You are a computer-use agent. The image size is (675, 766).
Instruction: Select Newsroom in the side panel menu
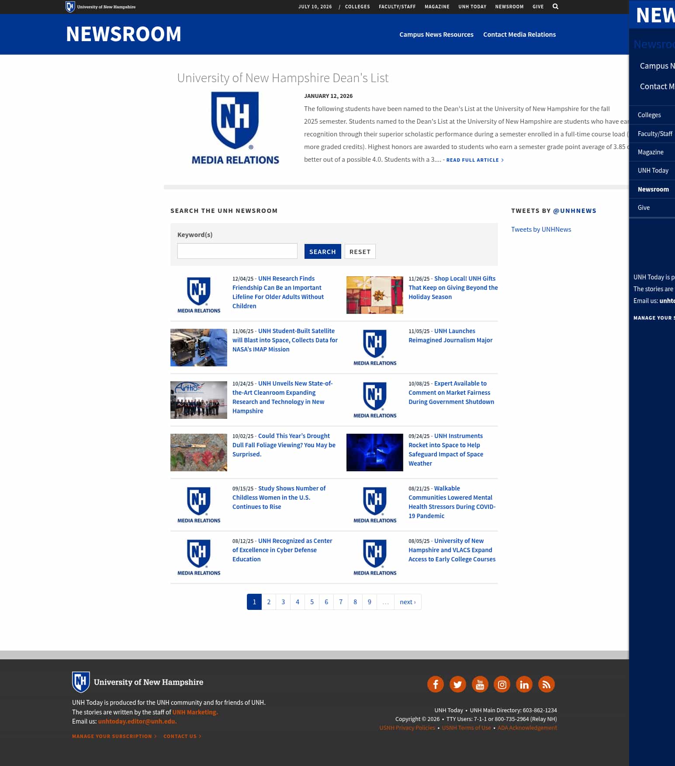click(x=652, y=189)
